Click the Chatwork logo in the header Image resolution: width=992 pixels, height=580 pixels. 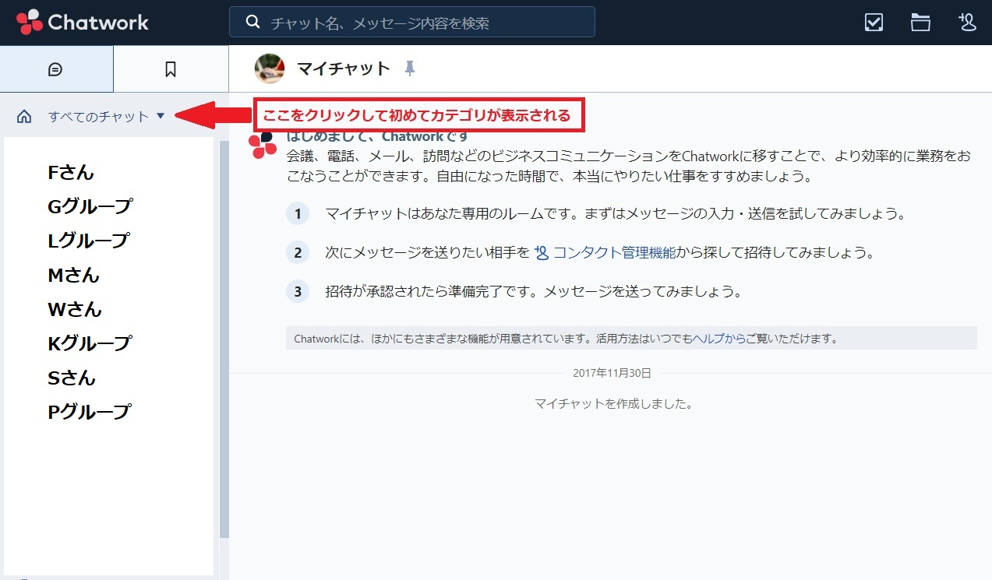click(x=83, y=22)
